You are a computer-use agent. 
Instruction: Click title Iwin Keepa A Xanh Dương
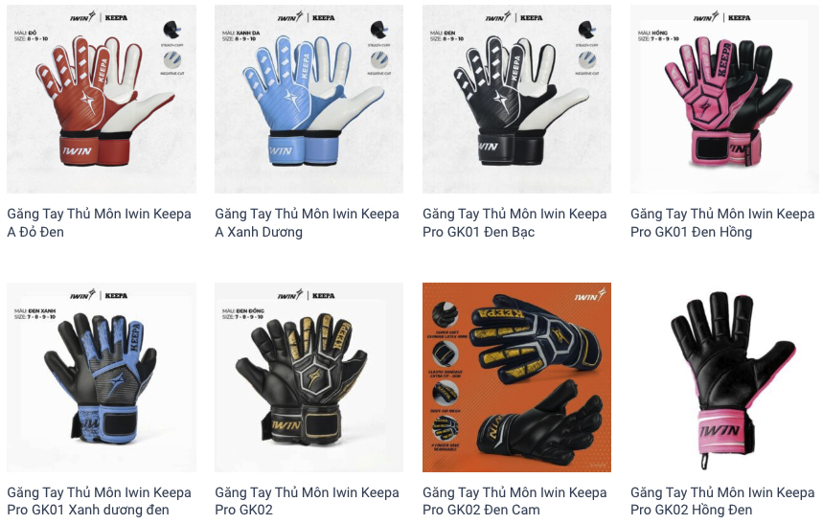(307, 222)
